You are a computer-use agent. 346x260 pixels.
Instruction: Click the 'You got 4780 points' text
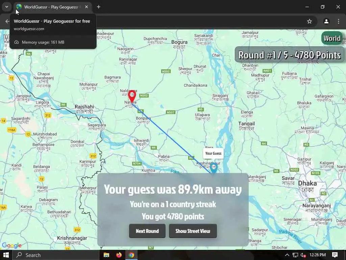[x=173, y=216]
